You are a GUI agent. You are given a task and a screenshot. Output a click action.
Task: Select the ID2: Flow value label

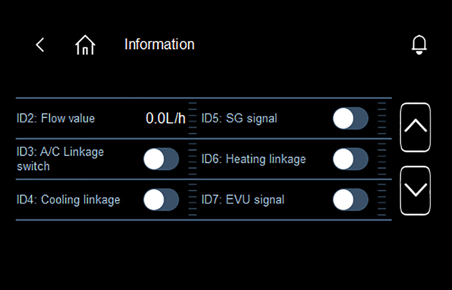coord(56,119)
